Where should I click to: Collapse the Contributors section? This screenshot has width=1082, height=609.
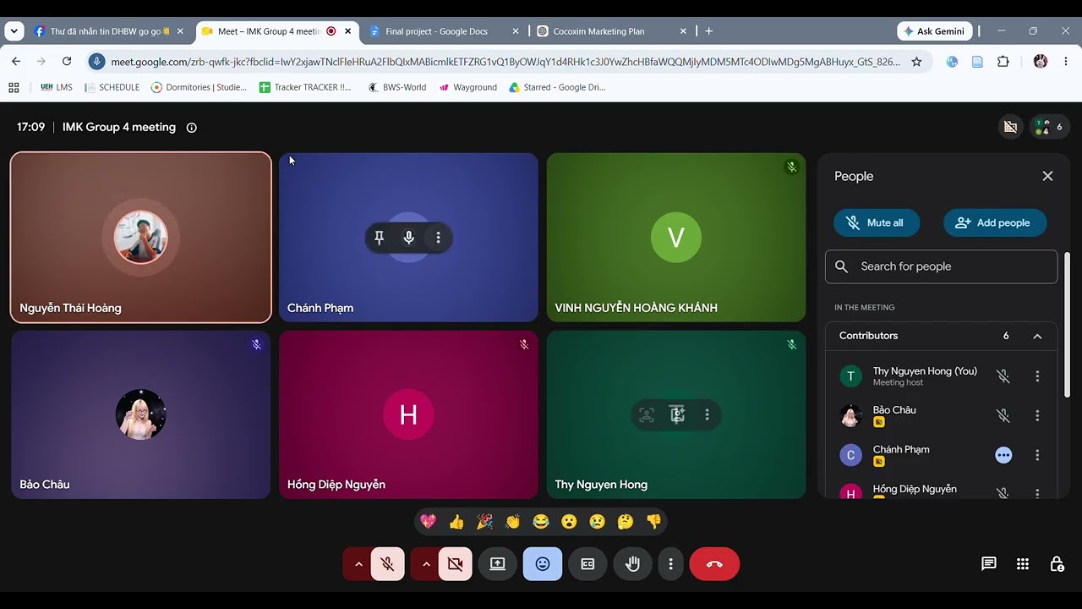pyautogui.click(x=1037, y=336)
